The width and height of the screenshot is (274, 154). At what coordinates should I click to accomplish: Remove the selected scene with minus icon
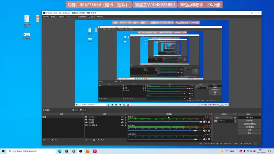[x=48, y=140]
